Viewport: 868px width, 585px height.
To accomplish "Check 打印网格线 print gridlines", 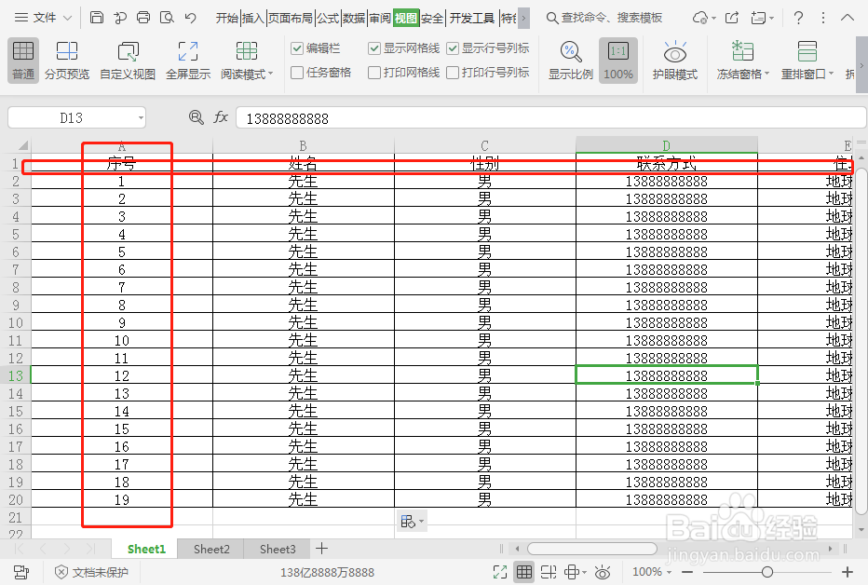I will click(x=374, y=73).
